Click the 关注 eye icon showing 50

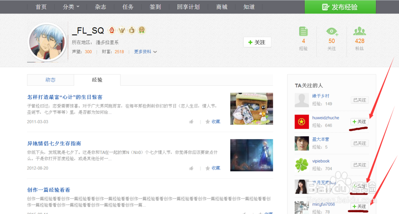click(332, 31)
